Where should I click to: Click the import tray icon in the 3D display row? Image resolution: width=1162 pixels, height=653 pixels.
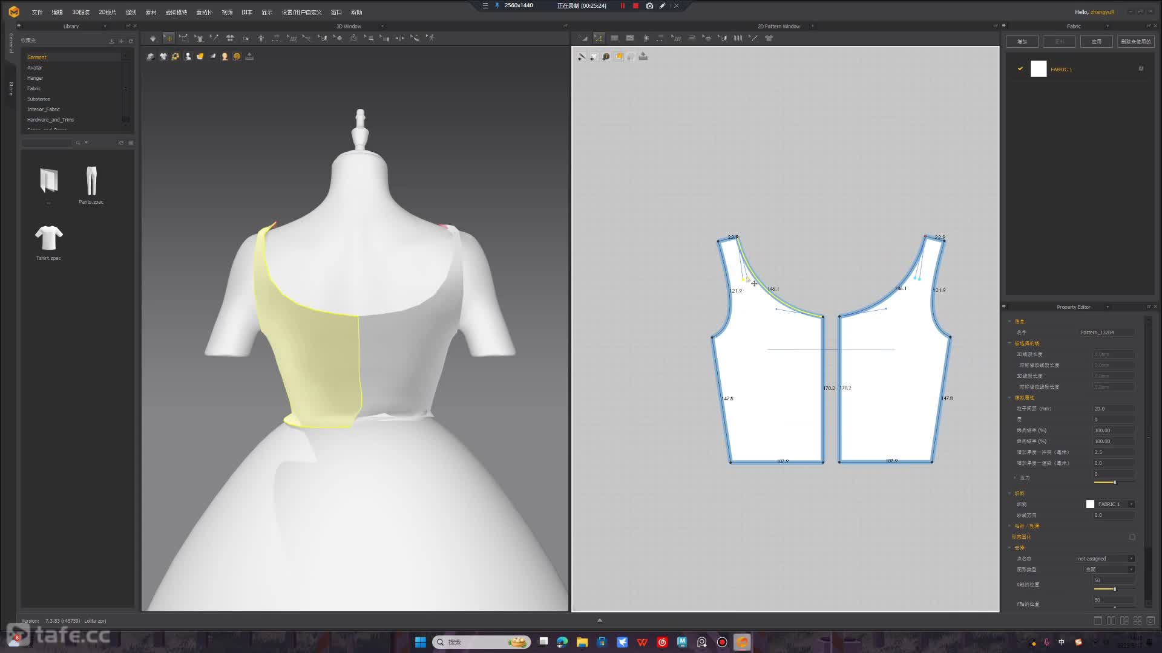pos(249,56)
